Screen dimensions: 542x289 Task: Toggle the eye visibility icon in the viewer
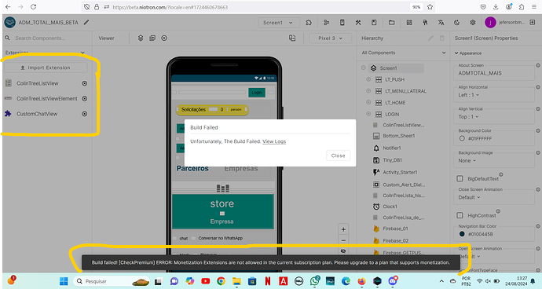[343, 251]
